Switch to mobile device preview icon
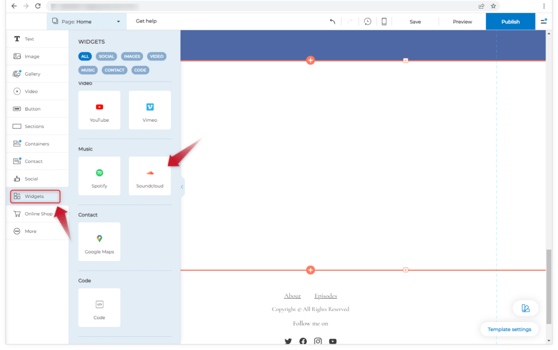558x350 pixels. pyautogui.click(x=384, y=22)
